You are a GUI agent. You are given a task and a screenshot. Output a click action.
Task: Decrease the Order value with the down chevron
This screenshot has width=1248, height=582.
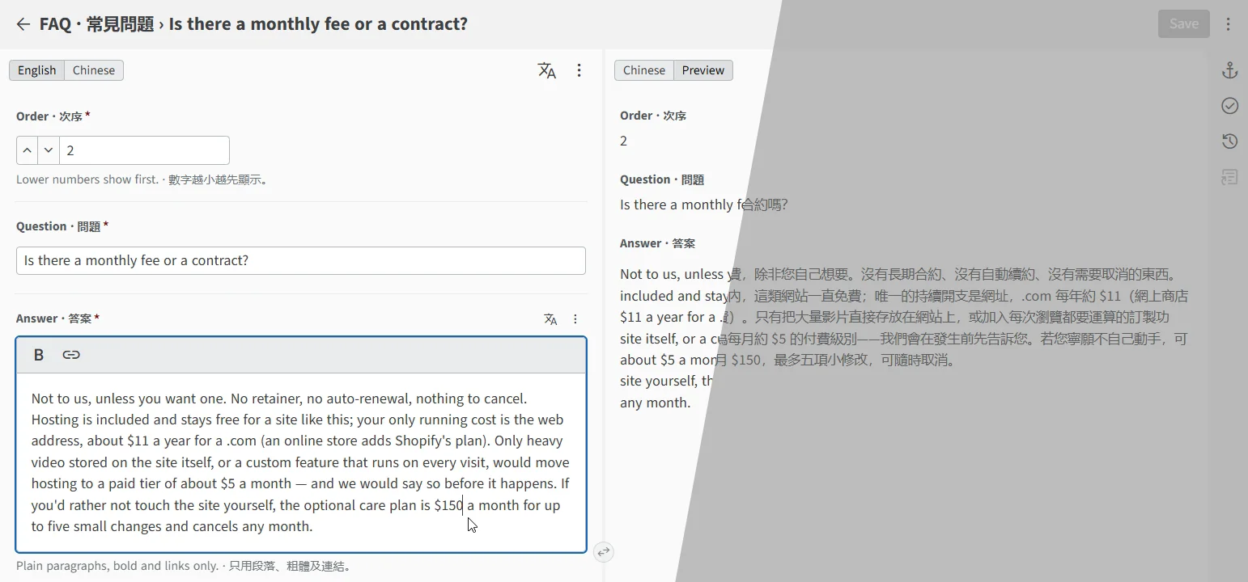coord(49,150)
